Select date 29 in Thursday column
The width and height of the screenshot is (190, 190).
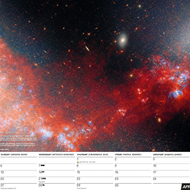click(79, 185)
